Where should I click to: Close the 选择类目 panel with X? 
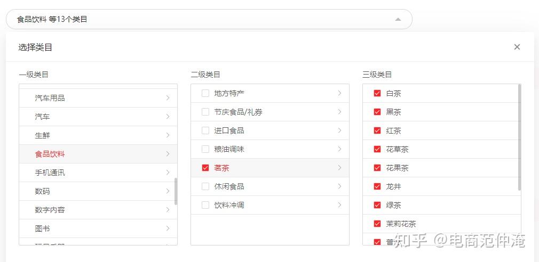517,47
